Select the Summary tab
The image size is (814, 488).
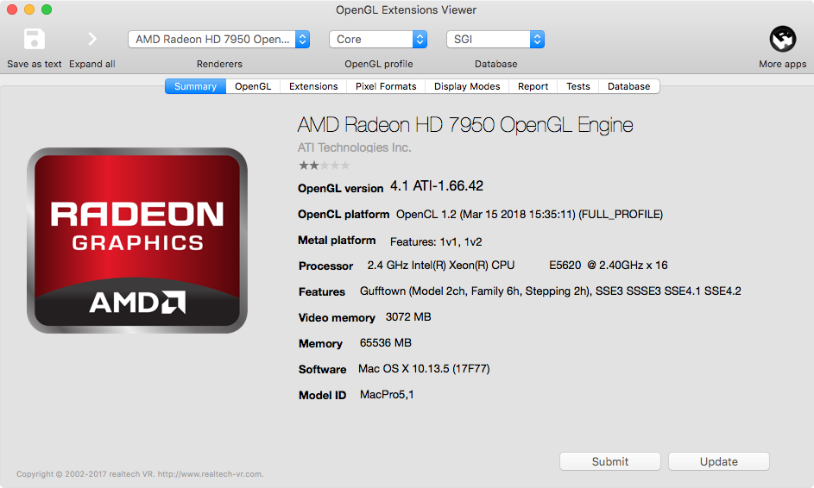[195, 86]
